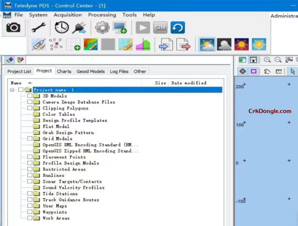
Task: Select the pan hand tool
Action: pyautogui.click(x=267, y=71)
